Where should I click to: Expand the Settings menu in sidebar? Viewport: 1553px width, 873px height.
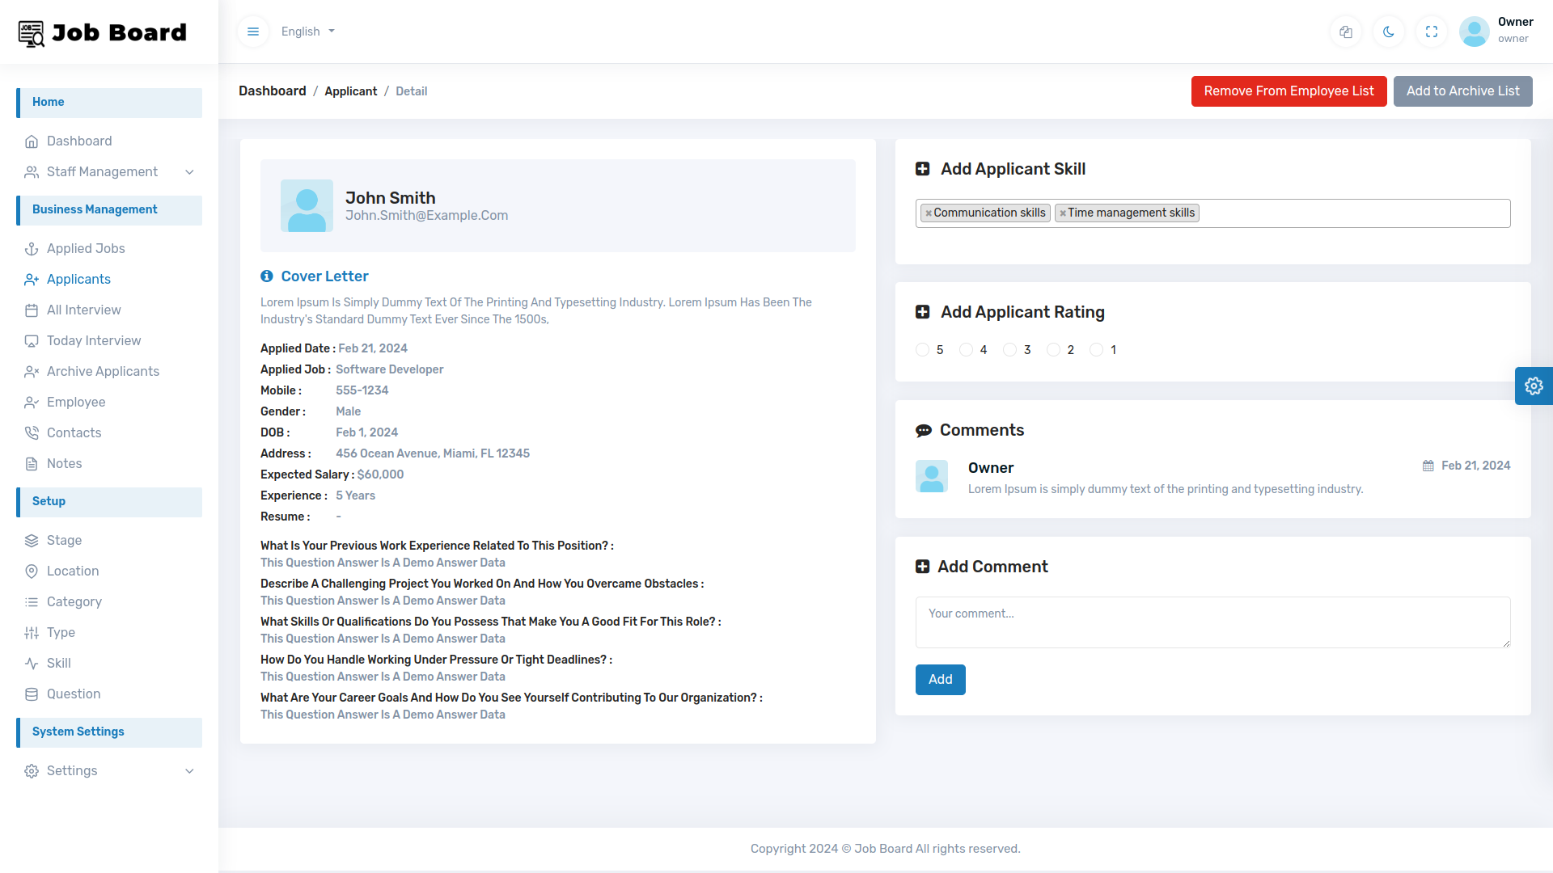point(71,770)
